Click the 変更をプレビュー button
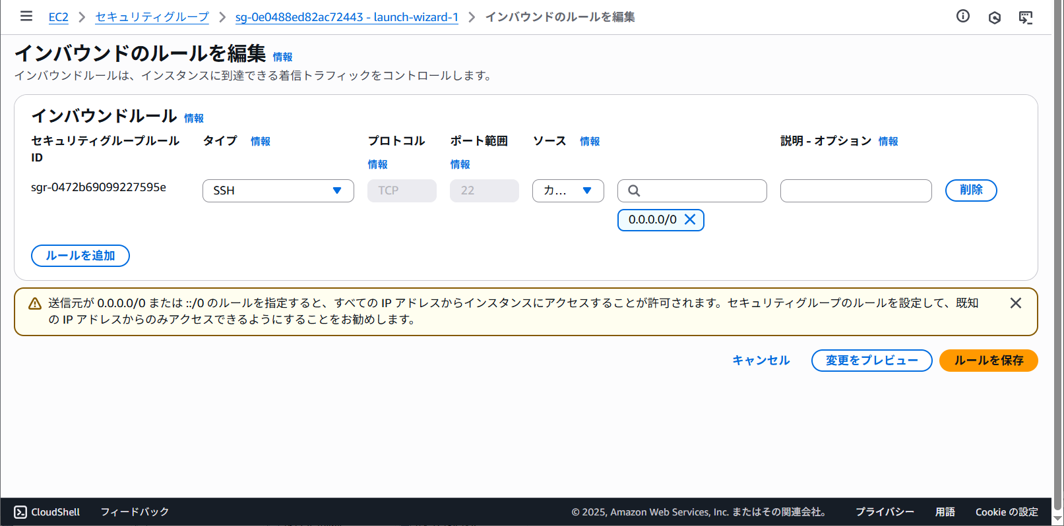 pos(871,361)
